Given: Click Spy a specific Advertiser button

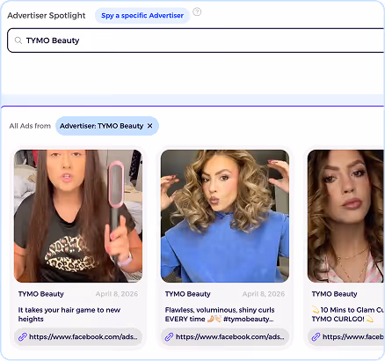Looking at the screenshot, I should click(x=142, y=16).
